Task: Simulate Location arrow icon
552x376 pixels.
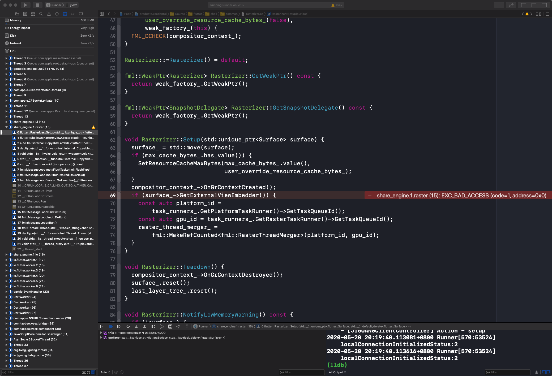Action: (x=178, y=326)
